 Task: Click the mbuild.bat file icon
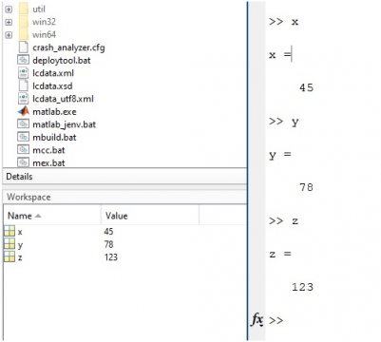tap(23, 137)
